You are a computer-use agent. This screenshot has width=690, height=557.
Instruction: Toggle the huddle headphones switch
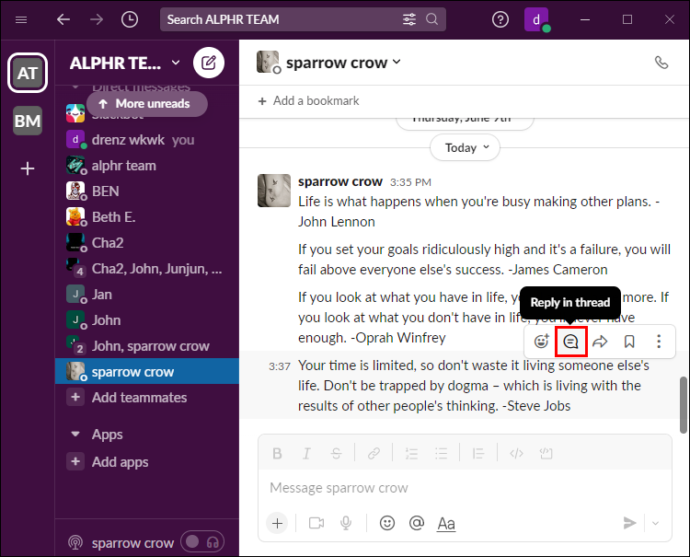(x=202, y=542)
